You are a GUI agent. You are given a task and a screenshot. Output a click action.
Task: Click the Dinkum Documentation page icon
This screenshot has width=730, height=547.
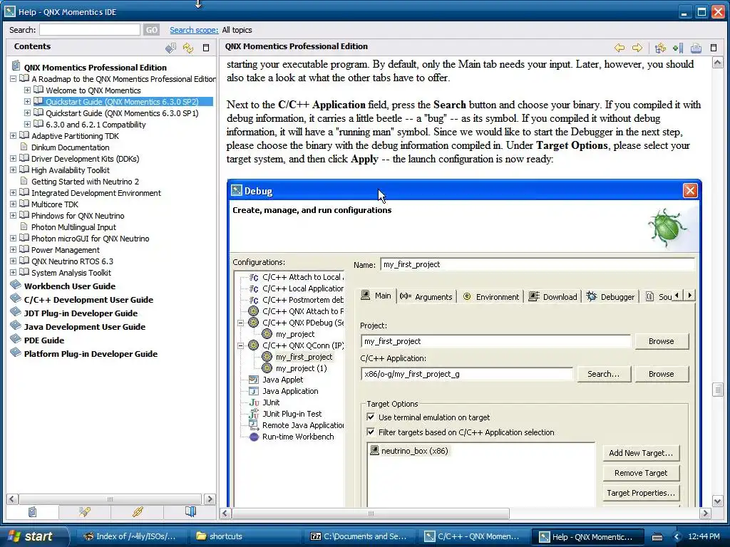(24, 147)
